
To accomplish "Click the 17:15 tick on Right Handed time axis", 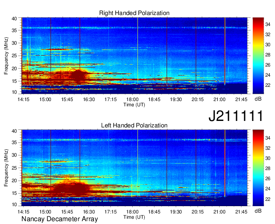I will 110,99.
